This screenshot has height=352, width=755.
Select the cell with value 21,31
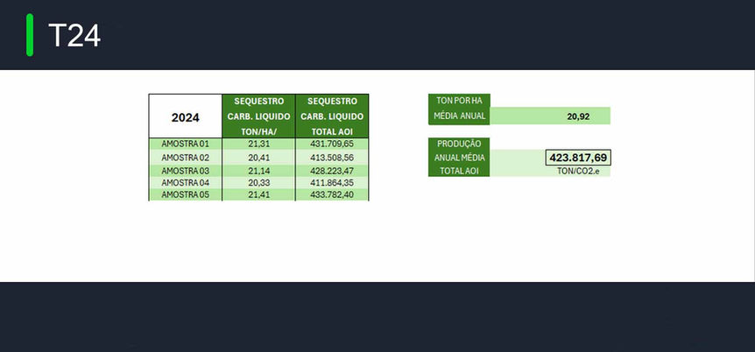(258, 144)
